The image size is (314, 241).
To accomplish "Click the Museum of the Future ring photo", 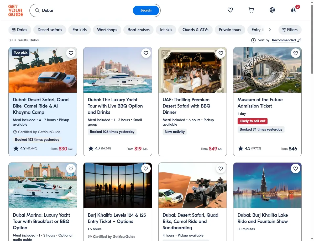I will point(267,70).
